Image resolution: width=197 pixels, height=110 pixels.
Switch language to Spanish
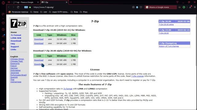click(x=14, y=77)
